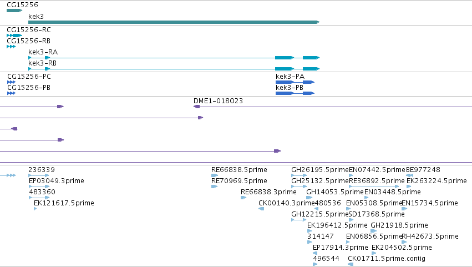Select the EN05308.5prime EST label
The image size is (472, 267).
coord(374,203)
